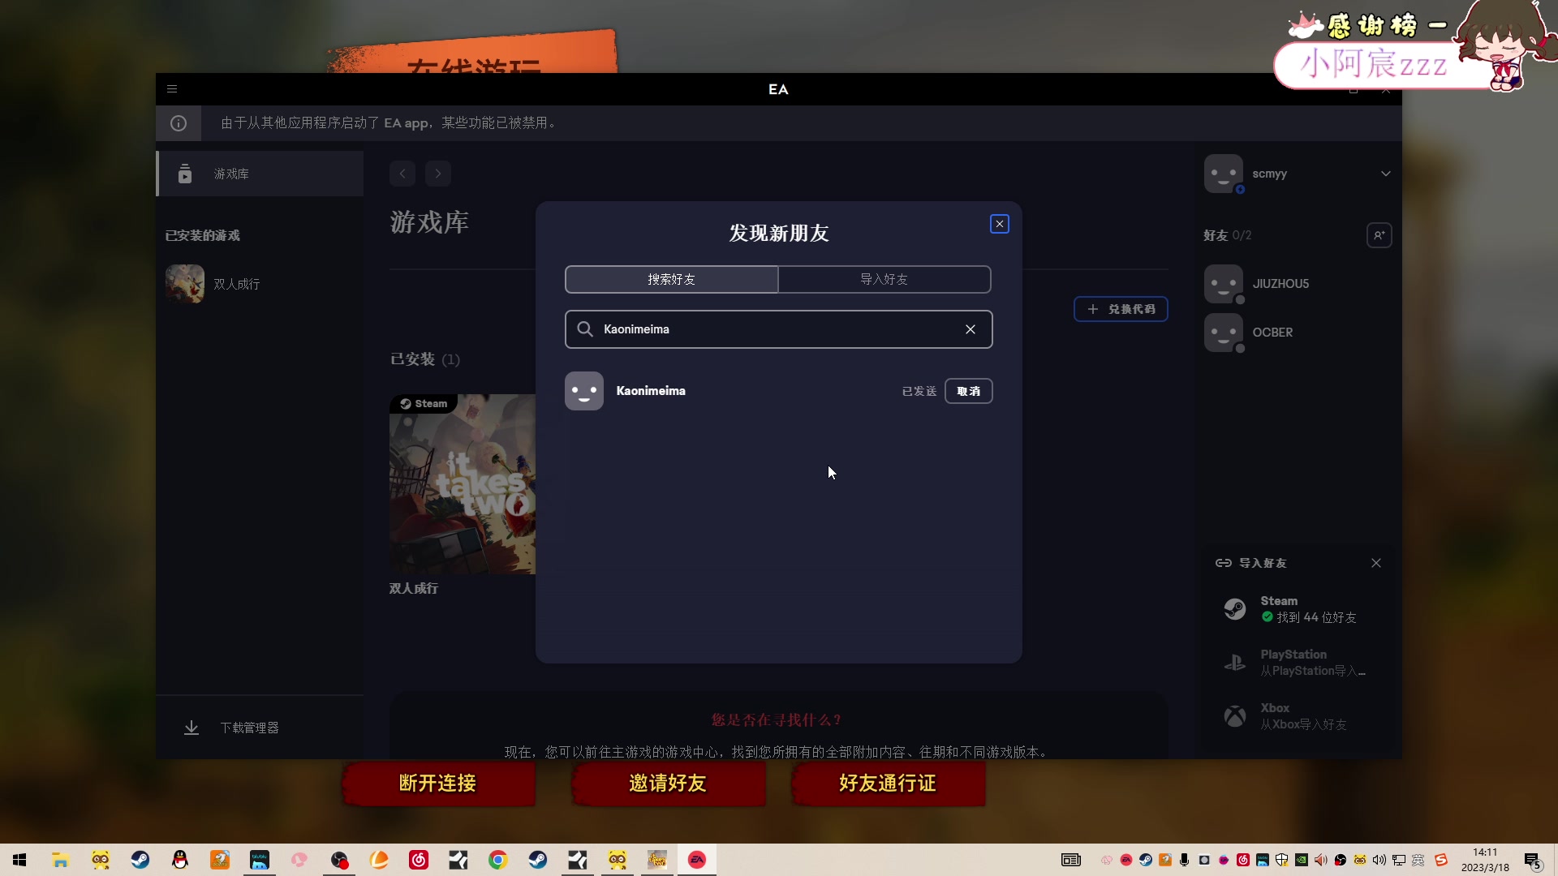
Task: Expand the scmyy profile dropdown chevron
Action: pos(1386,174)
